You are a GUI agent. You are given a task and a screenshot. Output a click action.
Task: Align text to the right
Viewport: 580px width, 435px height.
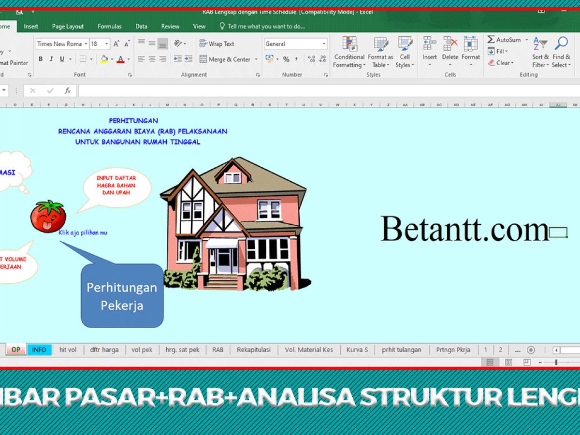click(162, 59)
